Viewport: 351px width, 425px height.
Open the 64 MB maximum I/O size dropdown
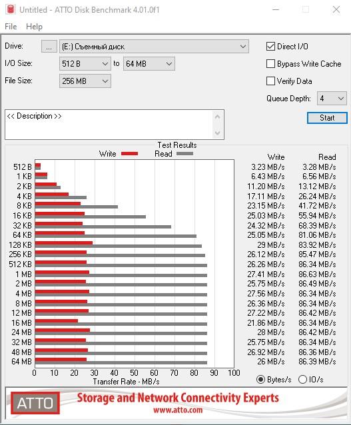point(149,64)
